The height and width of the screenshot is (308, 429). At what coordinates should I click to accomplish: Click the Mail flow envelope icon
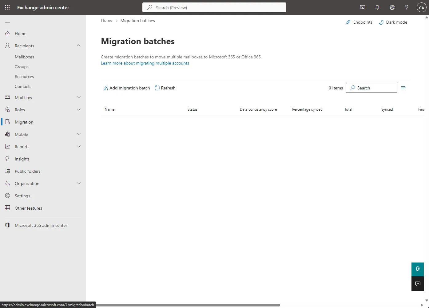click(7, 97)
